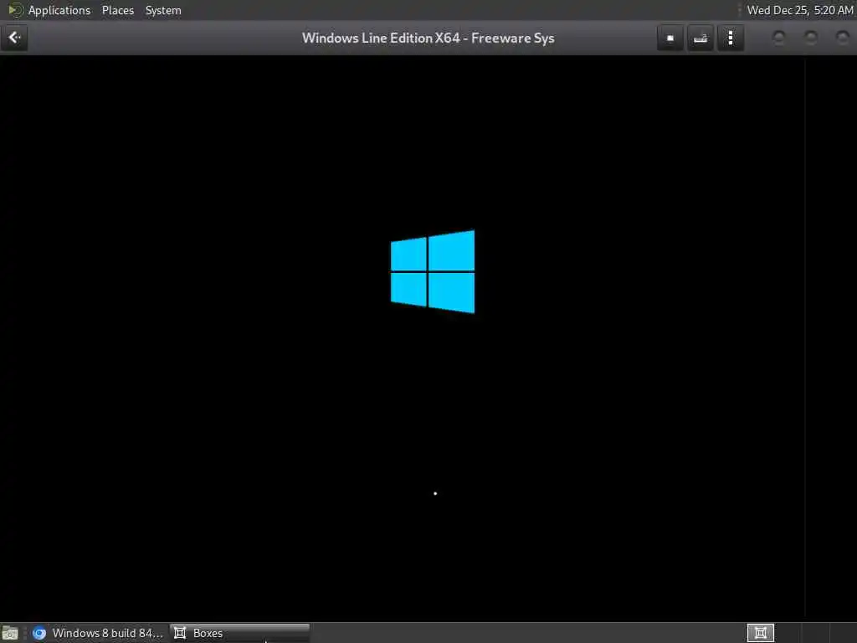
Task: Click the middle faded window control button
Action: click(811, 38)
